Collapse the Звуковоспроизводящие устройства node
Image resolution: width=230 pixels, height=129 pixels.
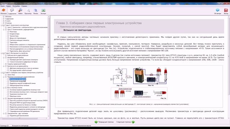pyautogui.click(x=4, y=99)
